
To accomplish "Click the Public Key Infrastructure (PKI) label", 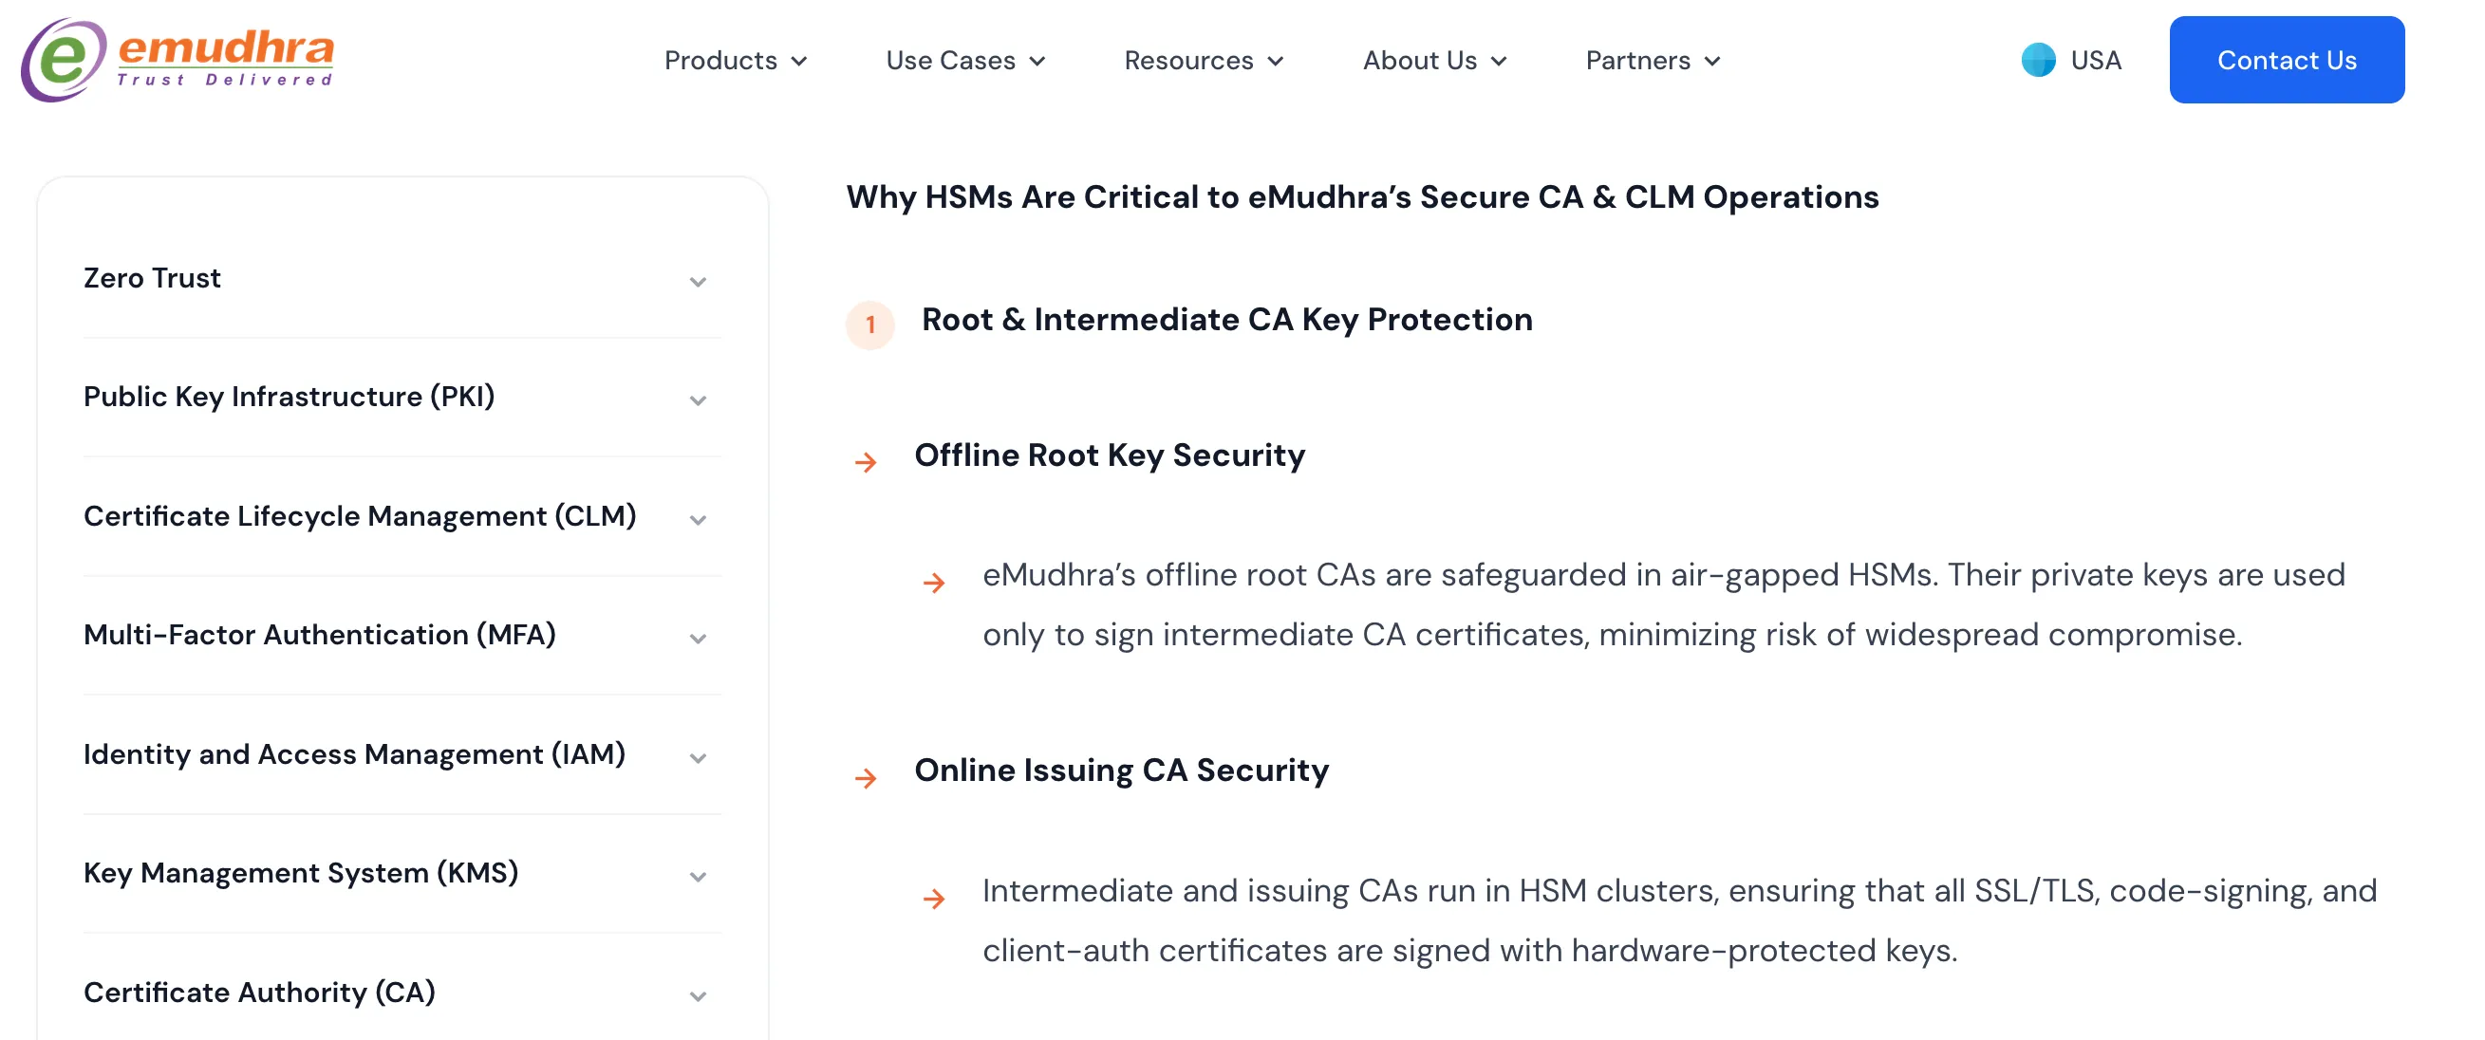I will tap(290, 398).
